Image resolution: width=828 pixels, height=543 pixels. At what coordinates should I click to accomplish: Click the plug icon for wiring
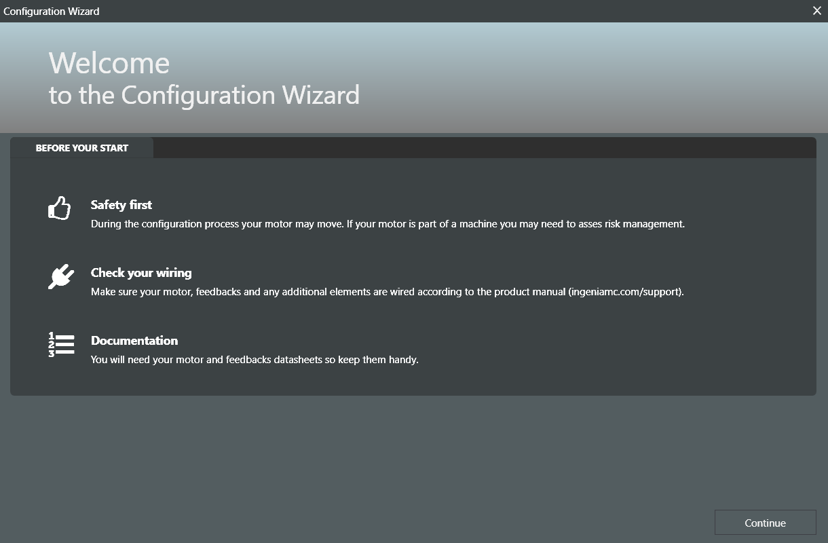(x=60, y=276)
